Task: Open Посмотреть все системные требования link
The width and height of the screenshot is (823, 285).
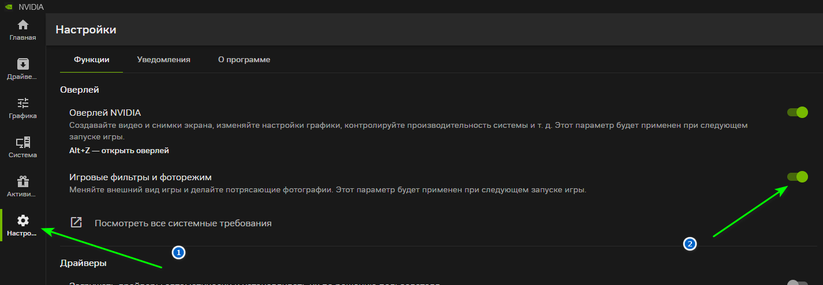Action: [183, 223]
